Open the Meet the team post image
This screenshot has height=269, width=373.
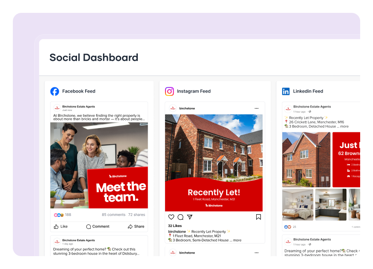(99, 165)
